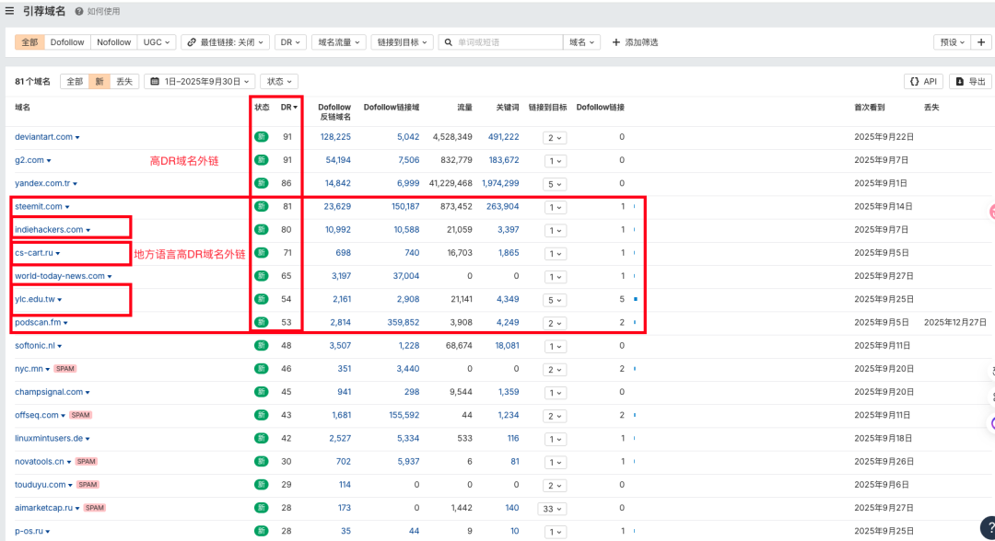Click the new status badge for deviantart.com
This screenshot has width=995, height=541.
tap(262, 137)
